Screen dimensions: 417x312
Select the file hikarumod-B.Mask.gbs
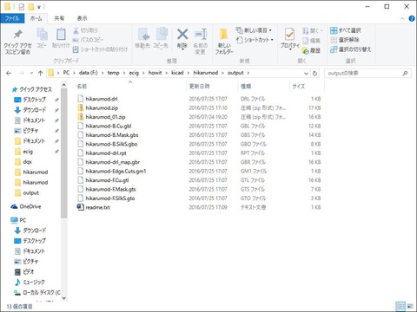click(112, 135)
